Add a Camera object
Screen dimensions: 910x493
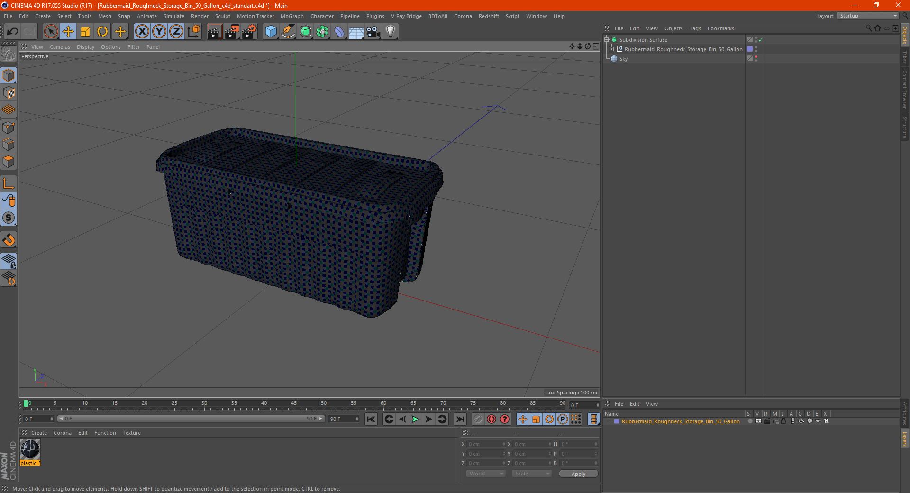[x=373, y=32]
